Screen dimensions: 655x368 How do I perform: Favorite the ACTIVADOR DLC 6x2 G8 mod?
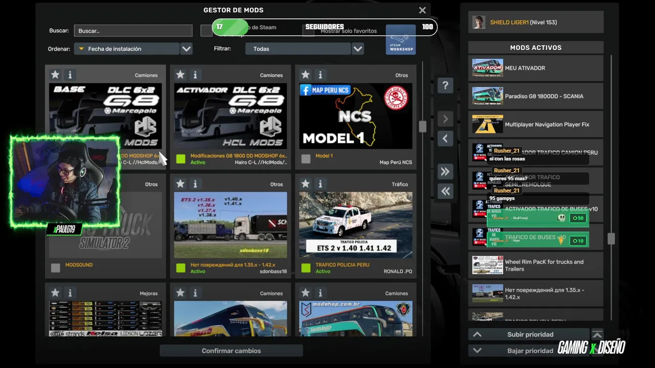click(180, 75)
